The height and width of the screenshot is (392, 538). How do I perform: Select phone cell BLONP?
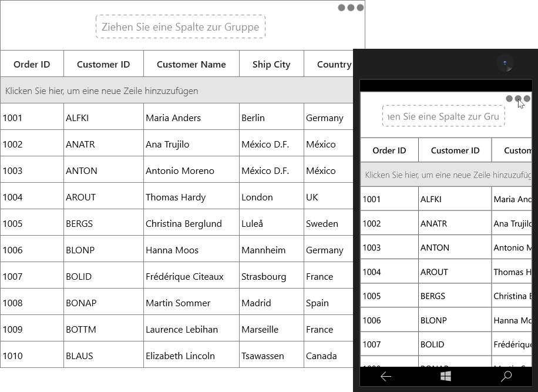[x=455, y=320]
